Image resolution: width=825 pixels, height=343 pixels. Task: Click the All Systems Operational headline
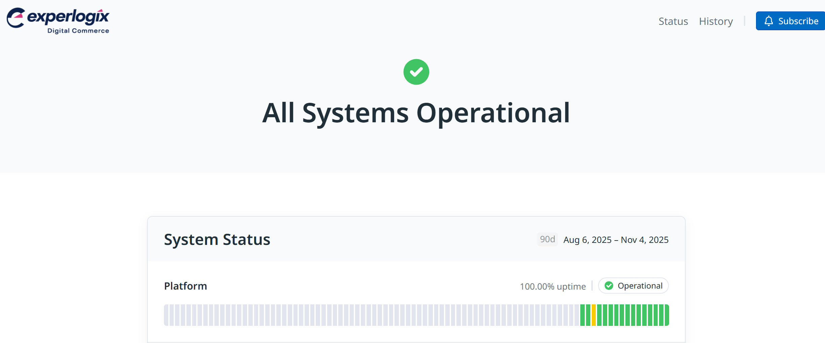coord(416,113)
